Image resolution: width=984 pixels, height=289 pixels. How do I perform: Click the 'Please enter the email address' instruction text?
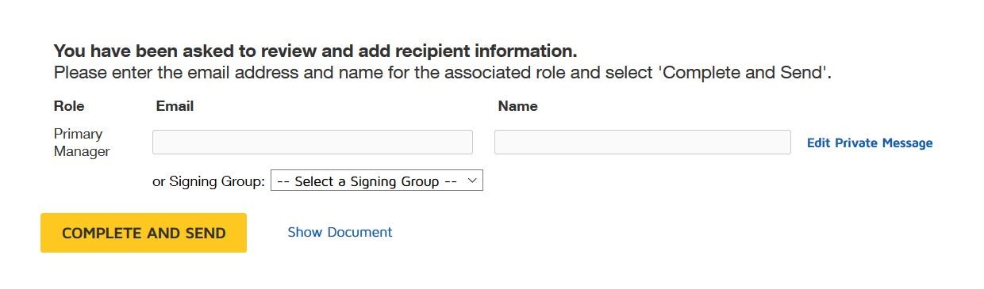(443, 74)
